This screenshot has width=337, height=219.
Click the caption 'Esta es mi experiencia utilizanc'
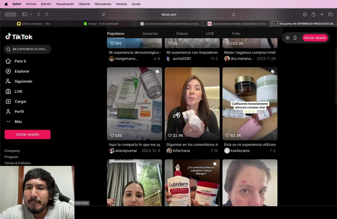pos(250,144)
